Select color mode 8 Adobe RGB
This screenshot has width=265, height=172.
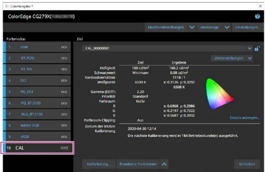pyautogui.click(x=37, y=125)
